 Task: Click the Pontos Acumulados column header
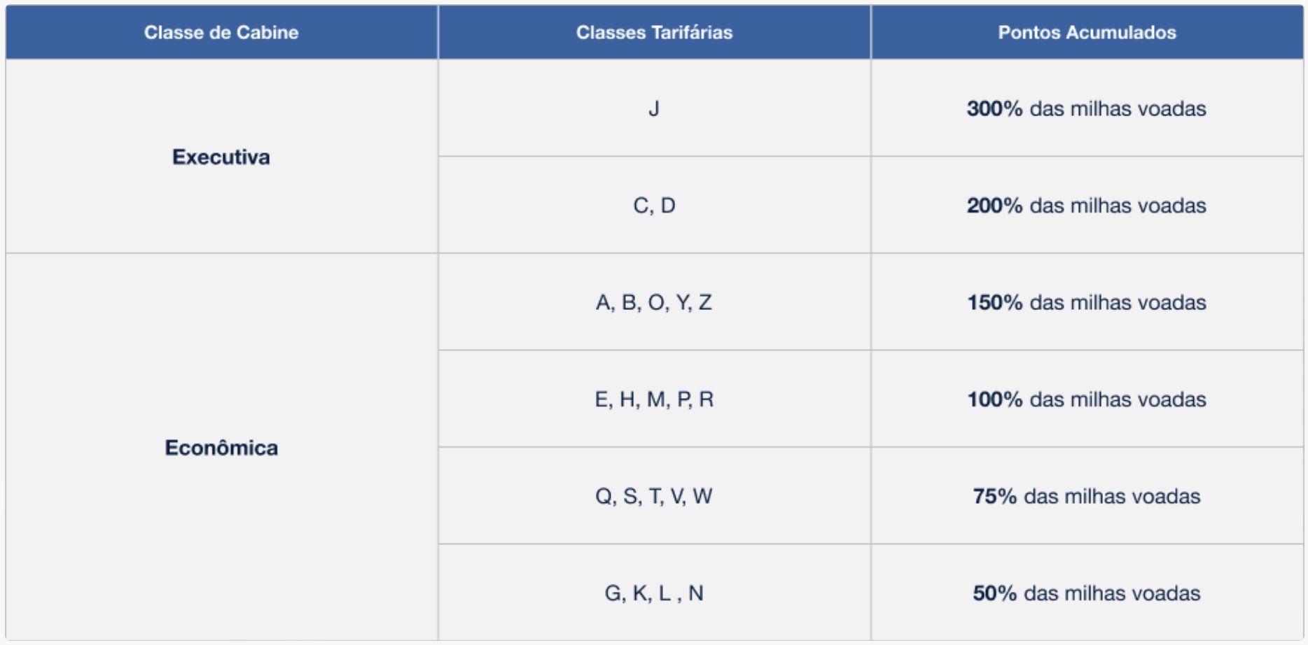point(1087,32)
